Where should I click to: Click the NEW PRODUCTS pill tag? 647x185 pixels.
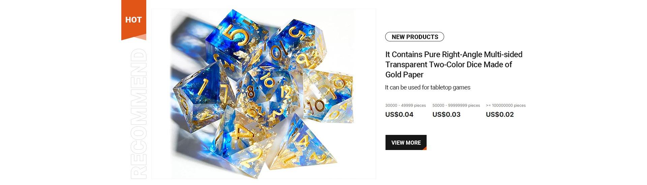click(x=414, y=37)
